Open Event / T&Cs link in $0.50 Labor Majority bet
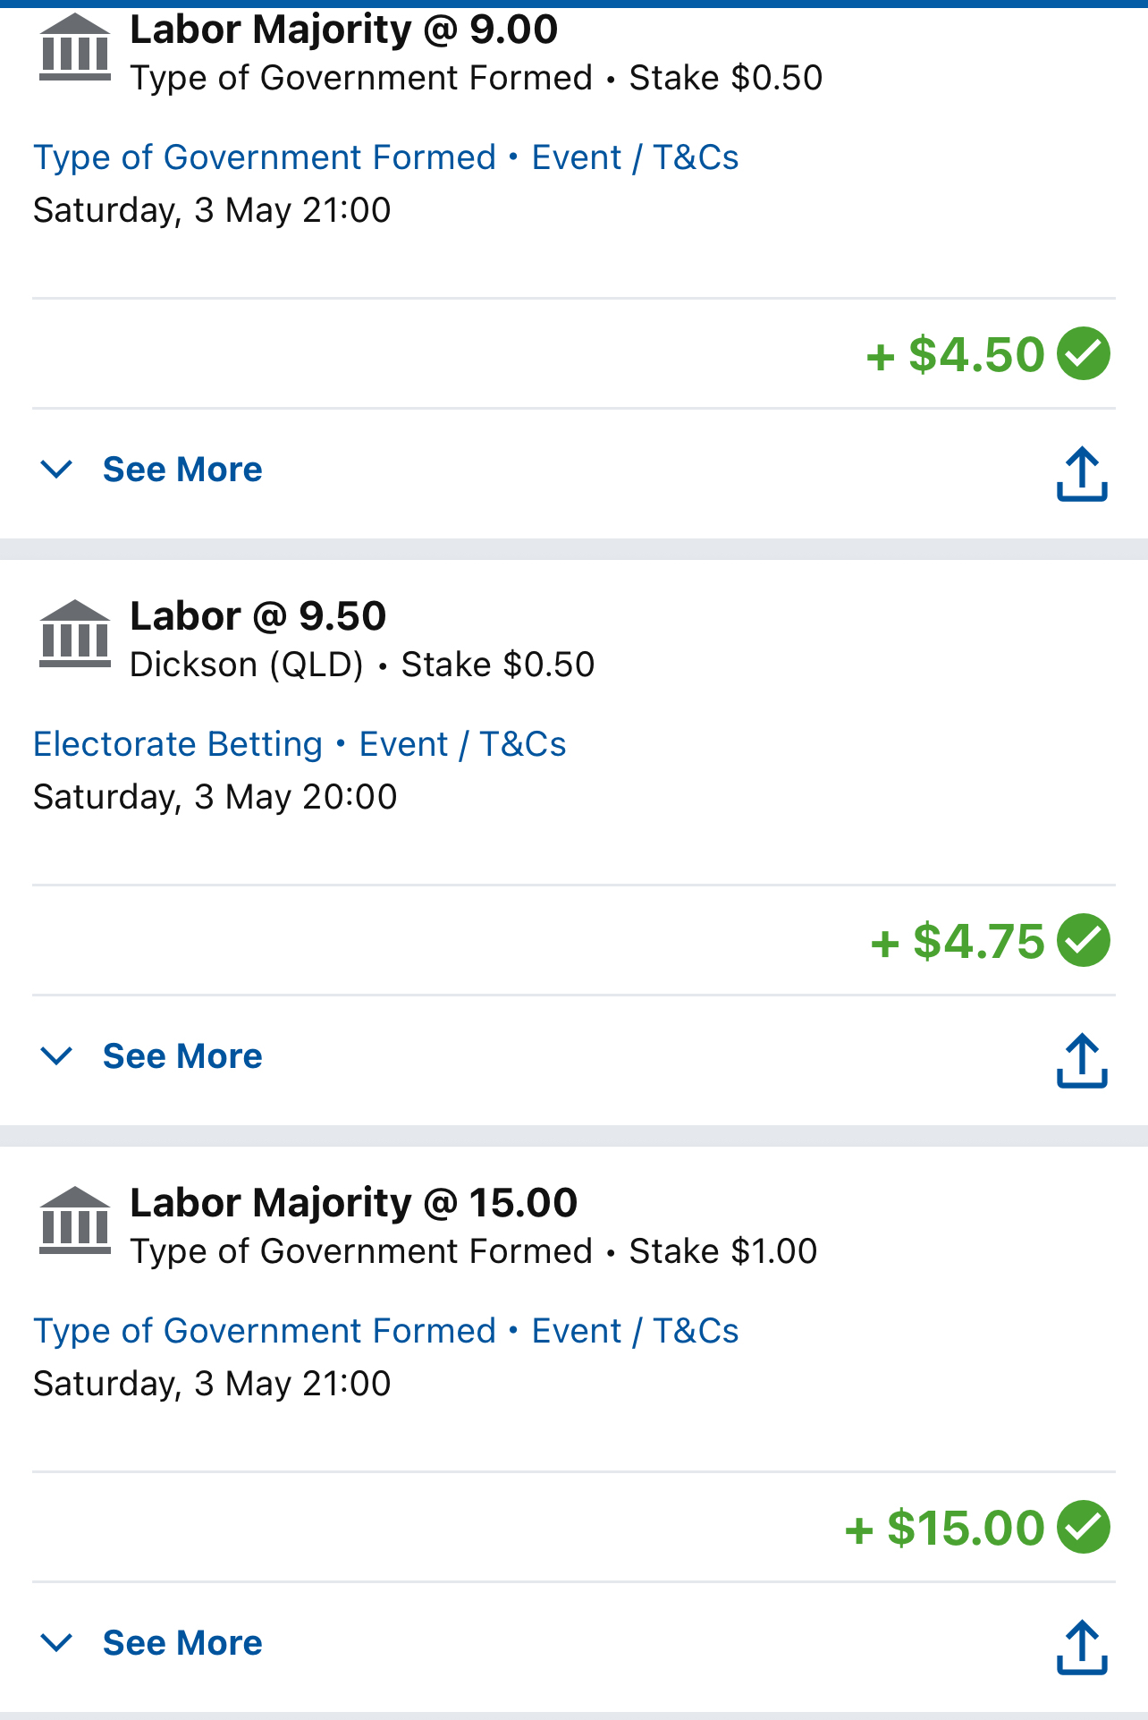The height and width of the screenshot is (1720, 1148). (635, 157)
